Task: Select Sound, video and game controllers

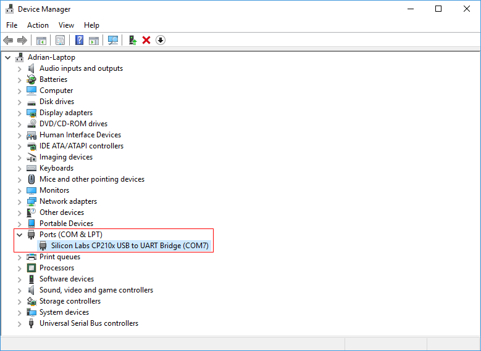Action: (x=96, y=290)
